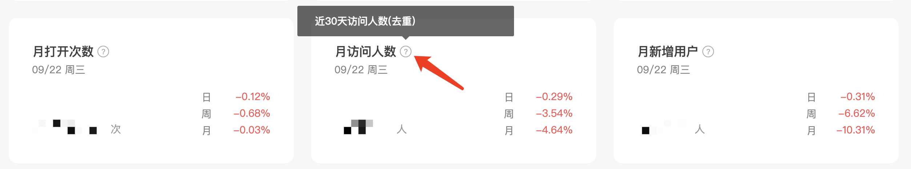Click weekly change -3.54% in 月访问人数
This screenshot has height=169, width=911.
[x=554, y=113]
